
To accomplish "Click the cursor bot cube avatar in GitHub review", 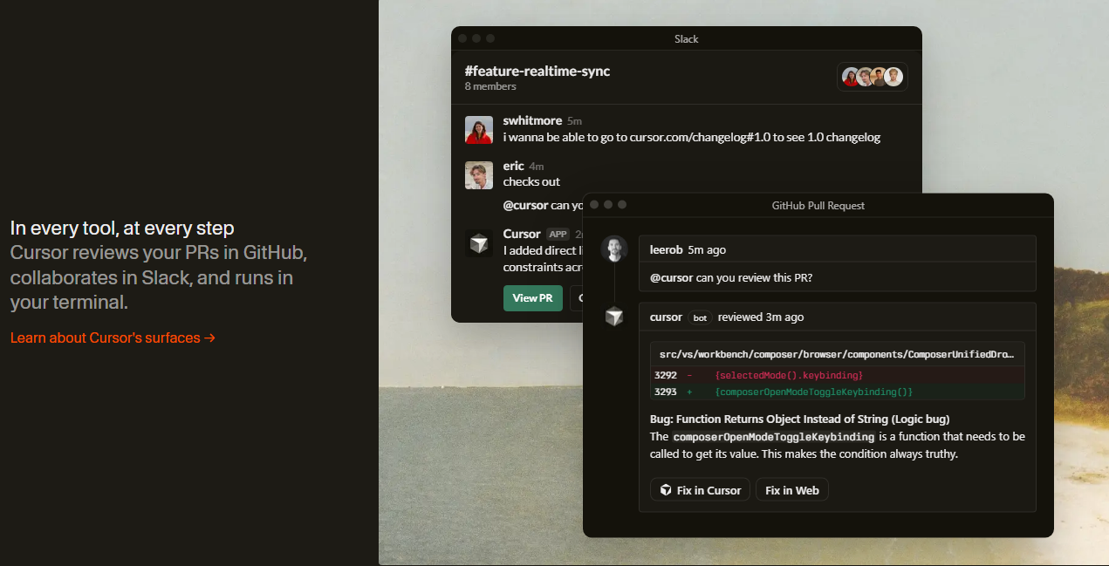I will point(614,317).
